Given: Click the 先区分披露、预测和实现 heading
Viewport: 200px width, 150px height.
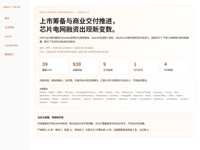Looking at the screenshot, I should tap(50, 117).
